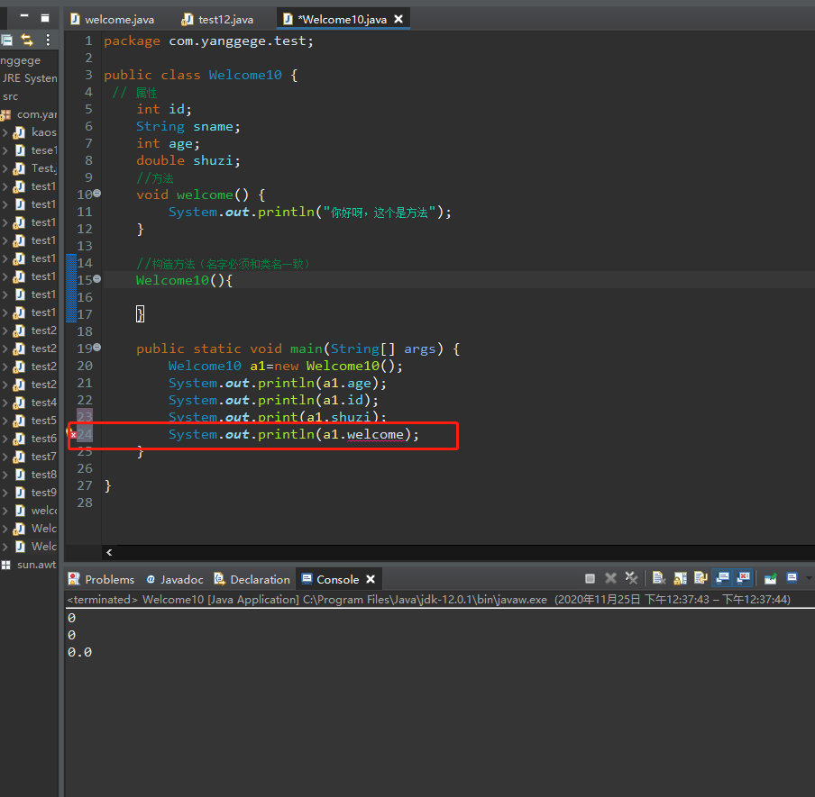Expand the test6 file node
815x797 pixels.
(5, 439)
